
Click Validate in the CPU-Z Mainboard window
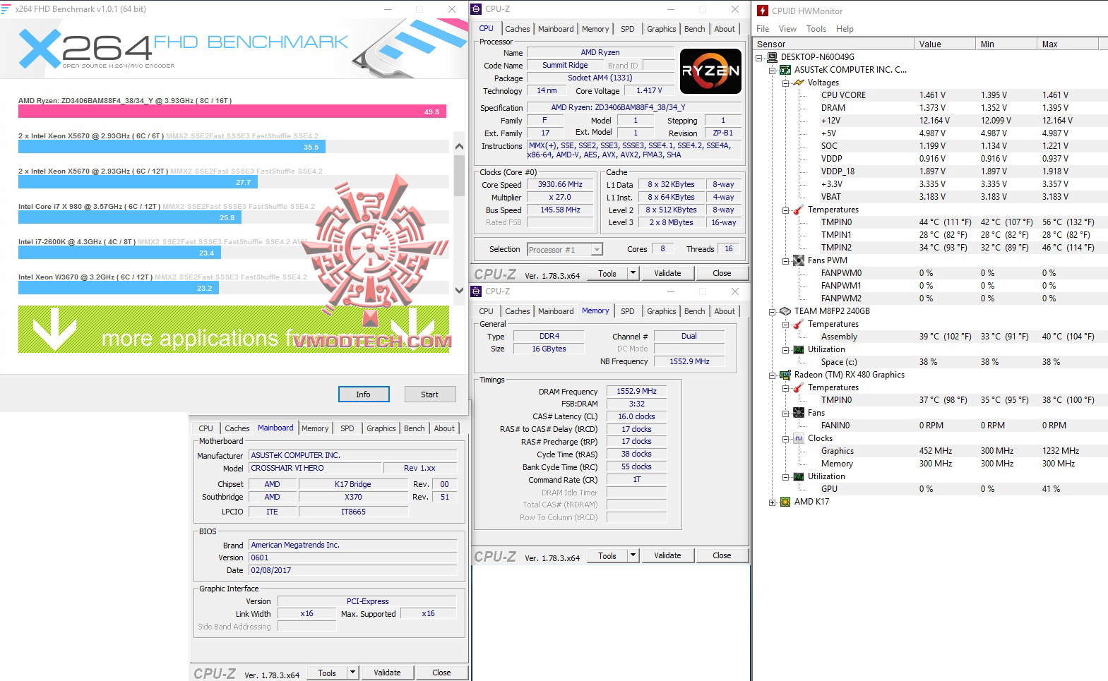click(387, 673)
